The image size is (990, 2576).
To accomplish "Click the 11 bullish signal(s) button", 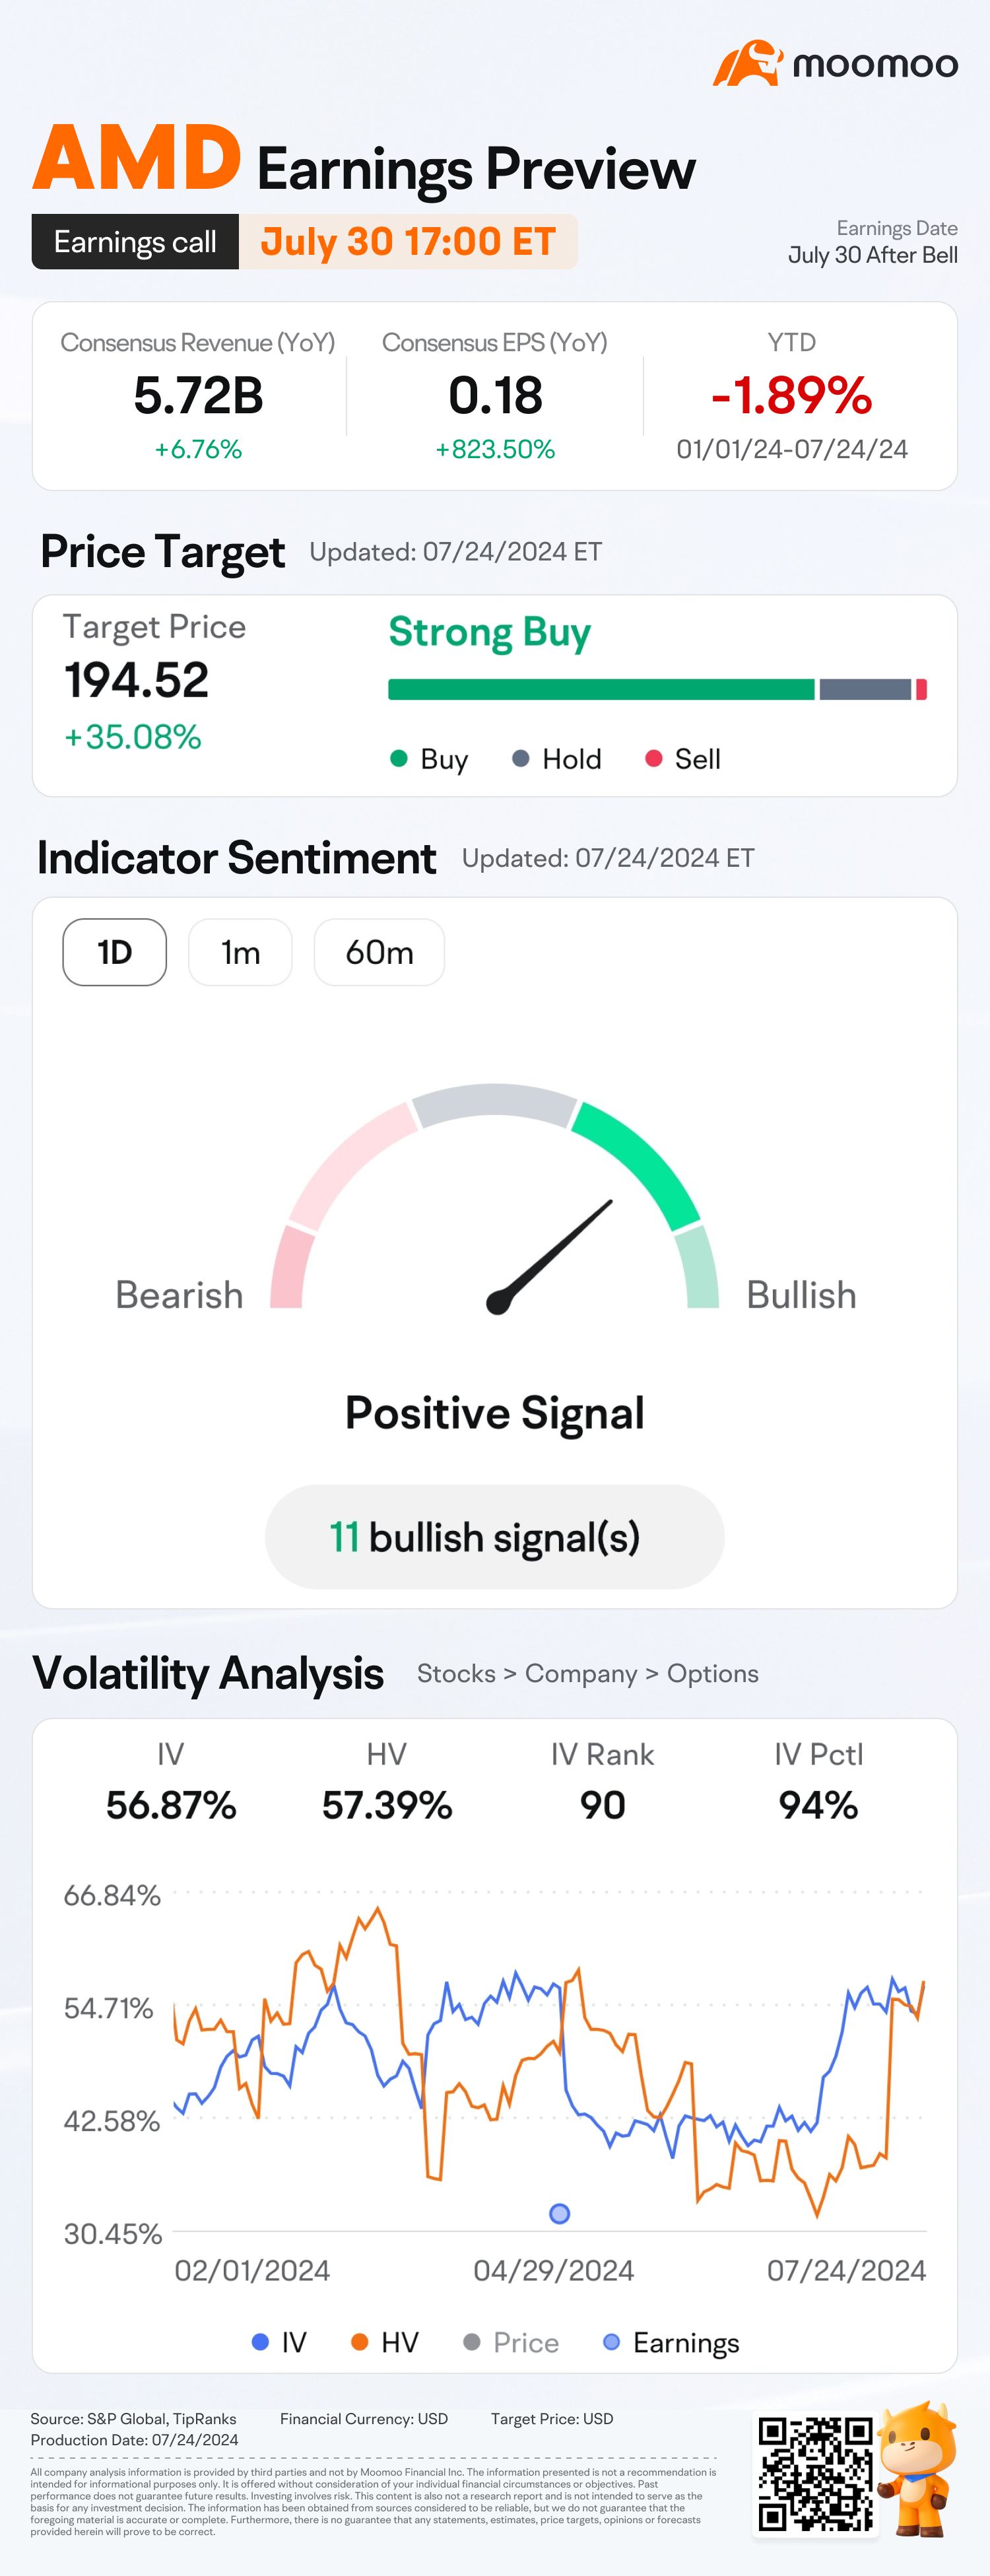I will (x=495, y=1536).
